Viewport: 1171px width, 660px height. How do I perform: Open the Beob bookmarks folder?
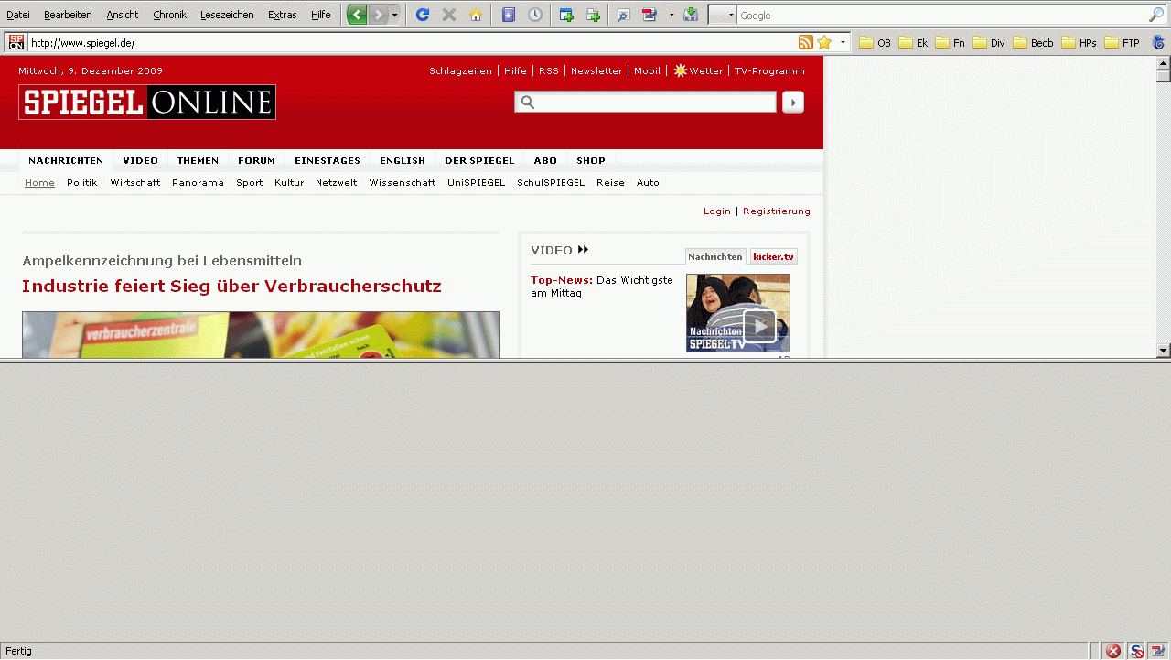[x=1033, y=43]
